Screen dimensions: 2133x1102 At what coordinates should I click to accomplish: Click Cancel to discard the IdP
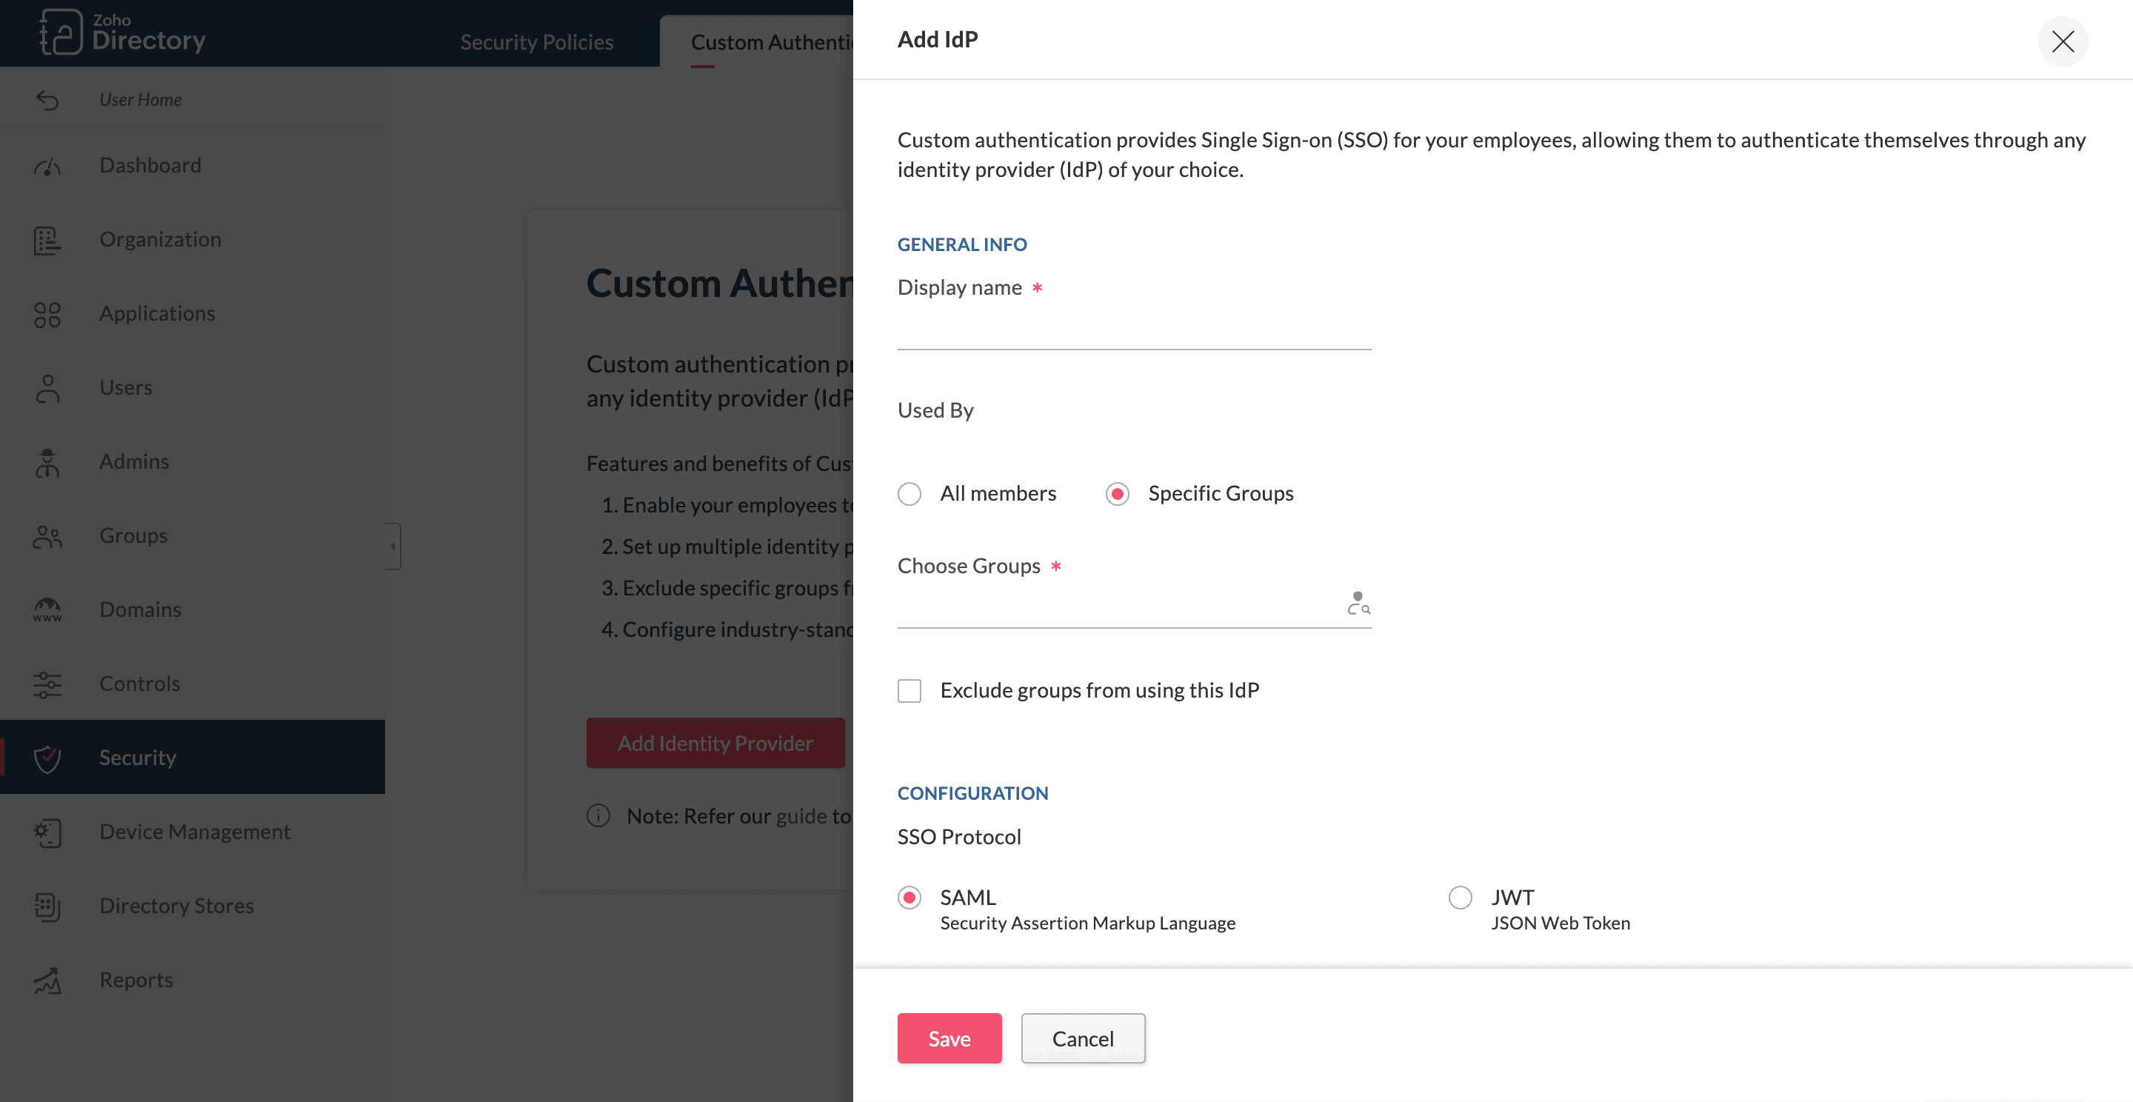[x=1082, y=1038]
